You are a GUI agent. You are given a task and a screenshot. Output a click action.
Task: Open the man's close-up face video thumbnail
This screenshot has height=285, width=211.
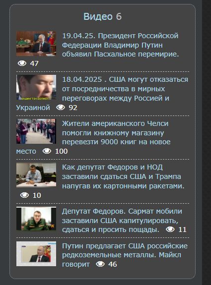pyautogui.click(x=36, y=87)
